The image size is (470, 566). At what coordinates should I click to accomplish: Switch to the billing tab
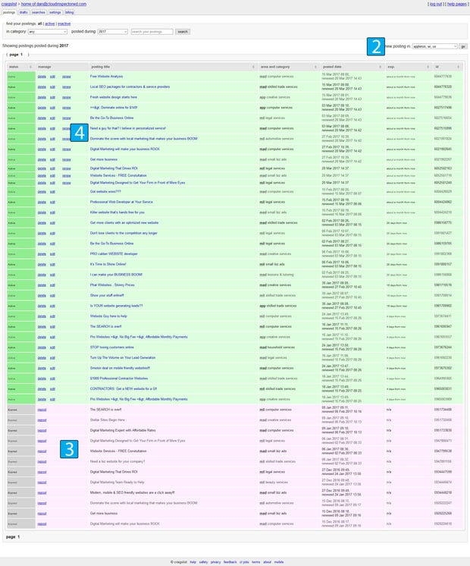[x=69, y=12]
